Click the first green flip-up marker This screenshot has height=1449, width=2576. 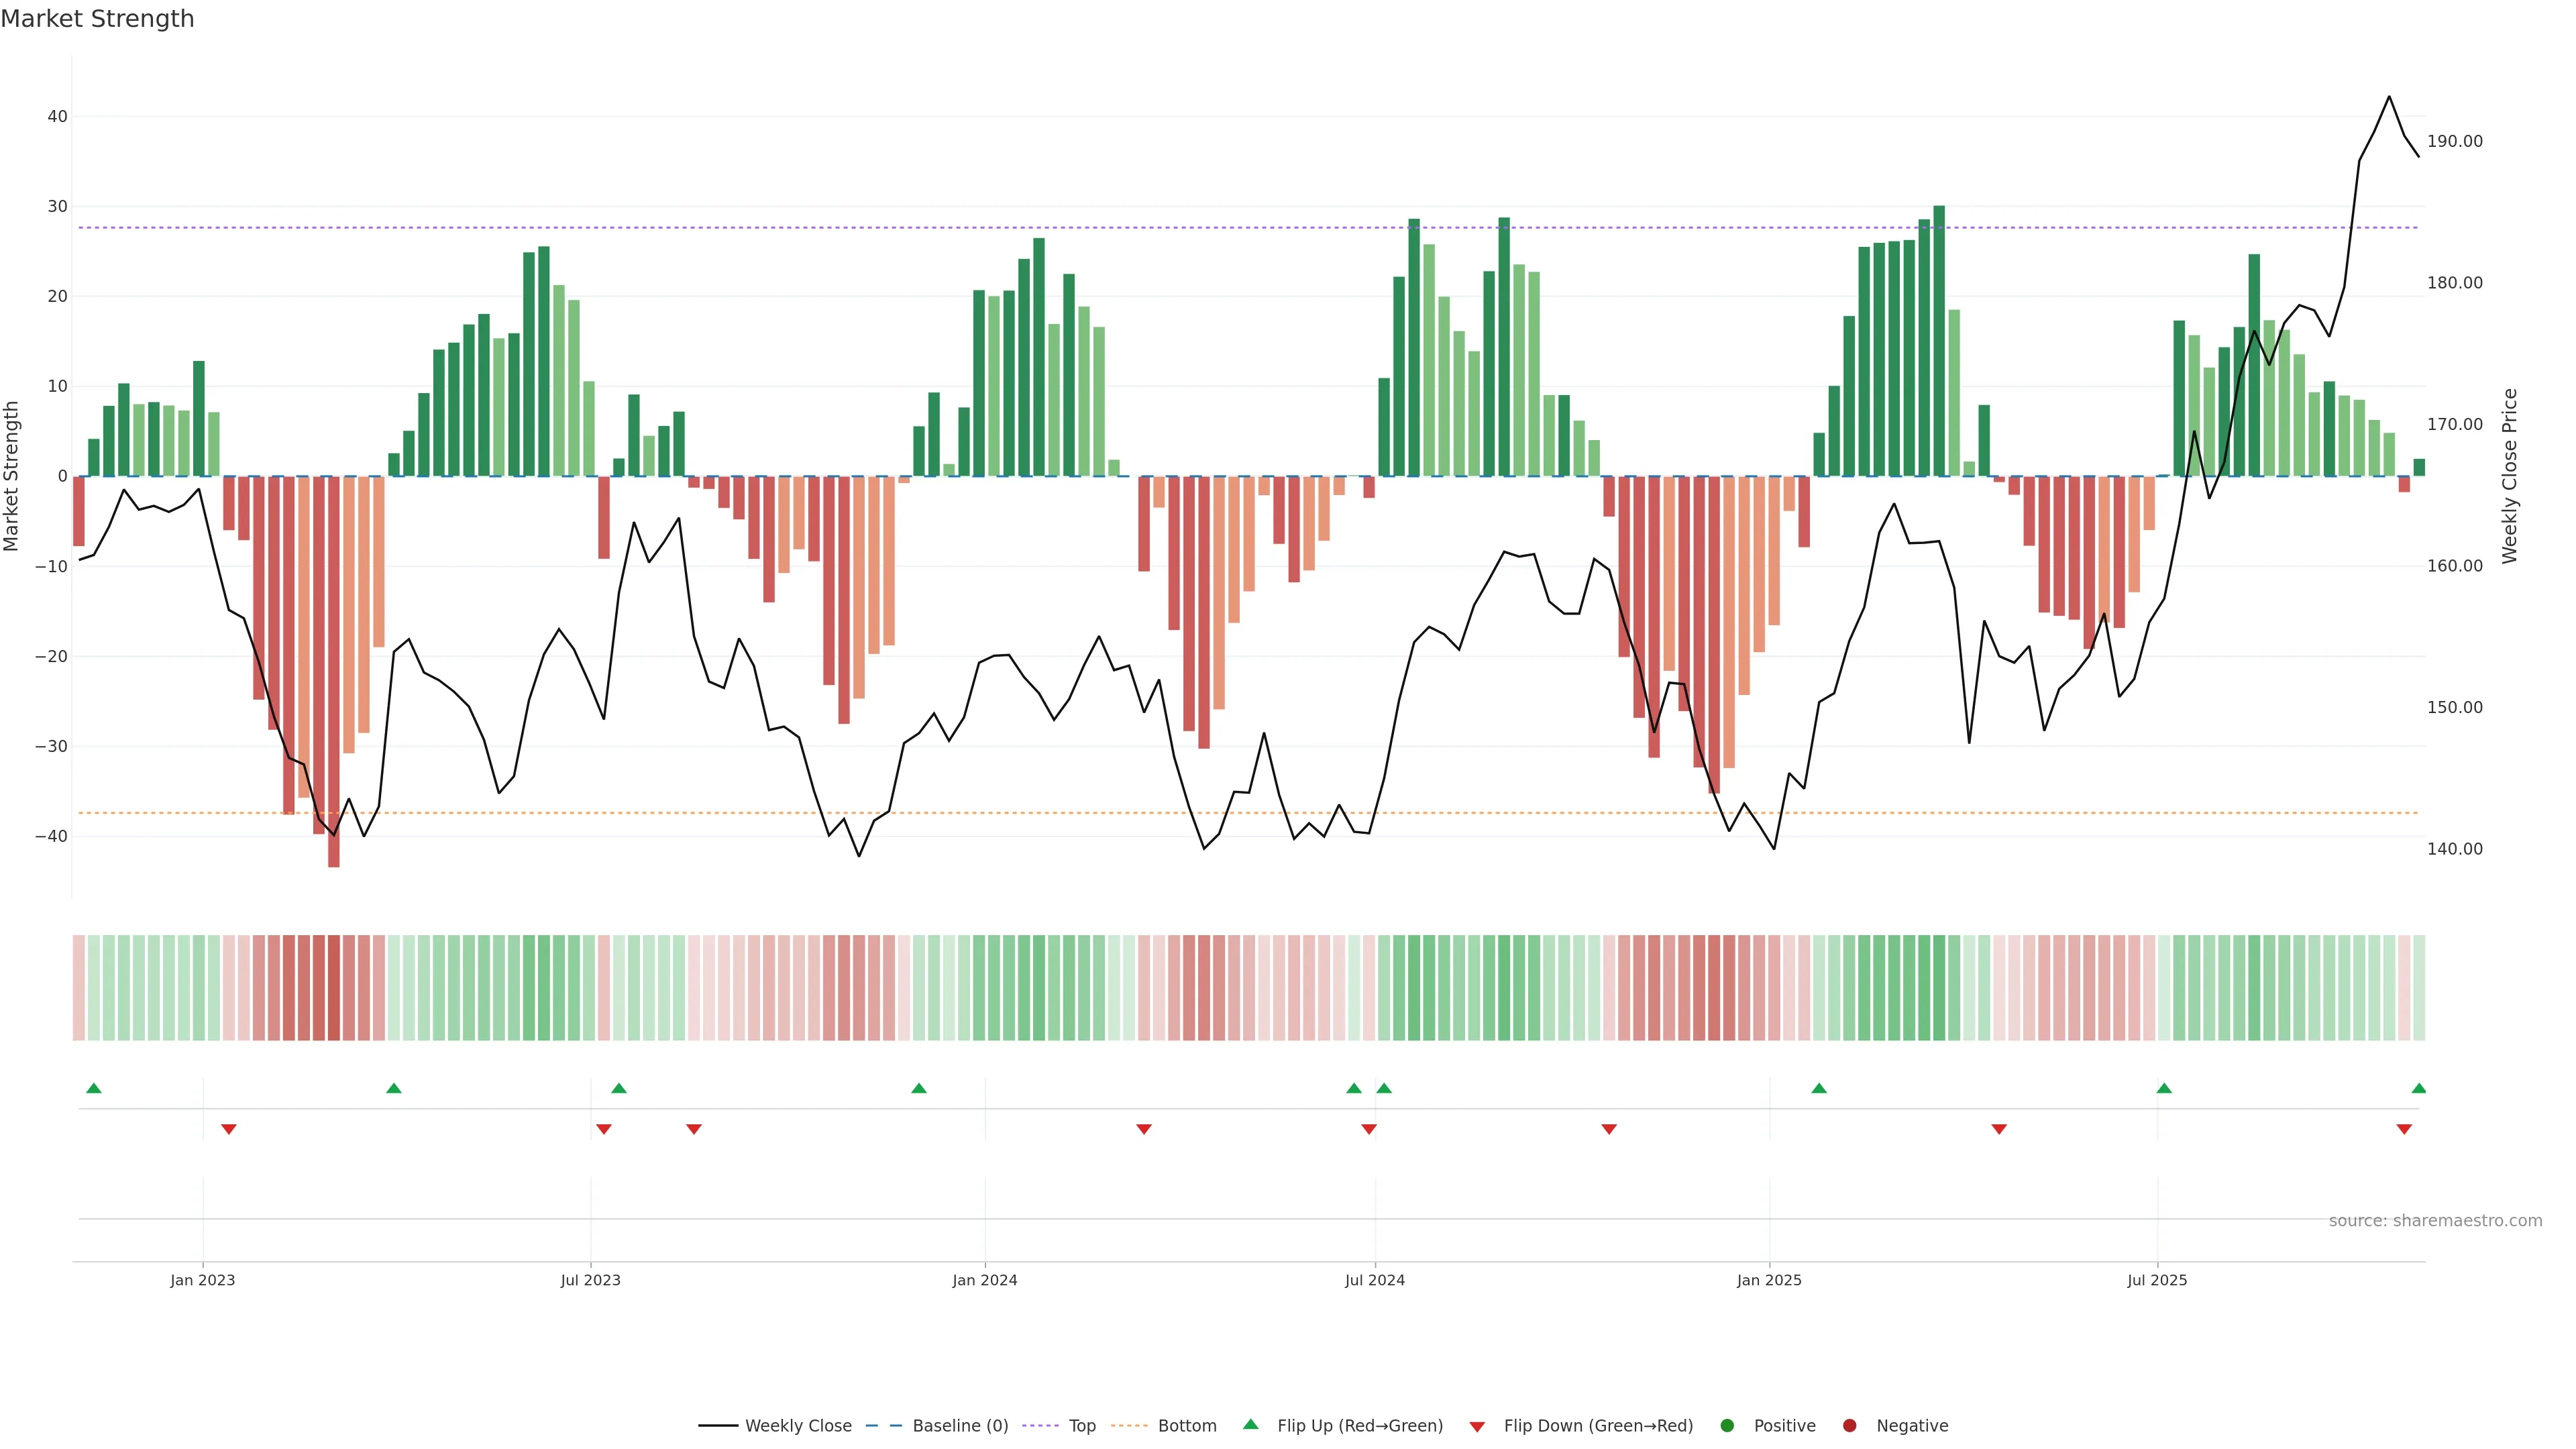(x=94, y=1088)
